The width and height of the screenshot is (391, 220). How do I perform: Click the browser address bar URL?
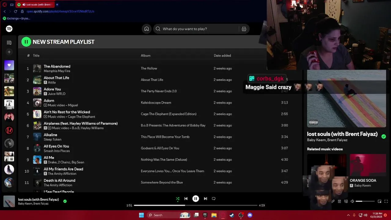(60, 11)
